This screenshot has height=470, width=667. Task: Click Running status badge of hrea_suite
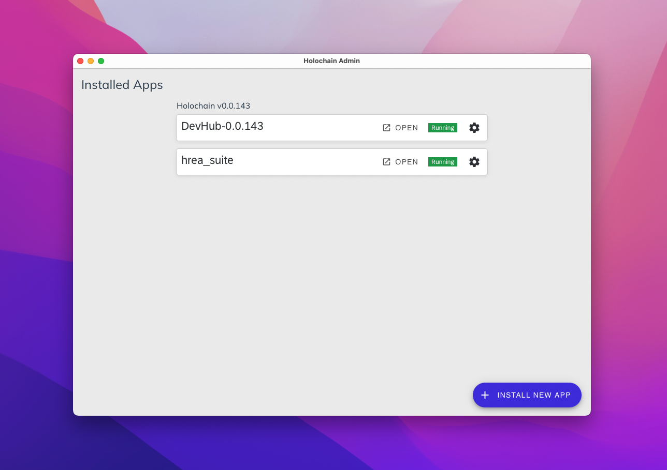point(443,162)
